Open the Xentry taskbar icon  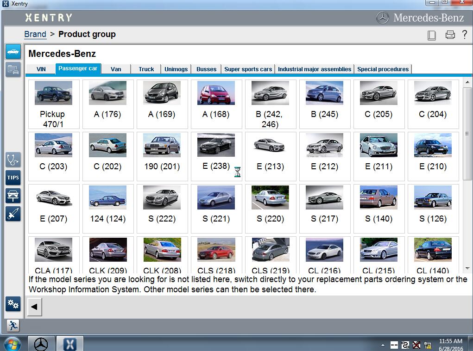(69, 344)
